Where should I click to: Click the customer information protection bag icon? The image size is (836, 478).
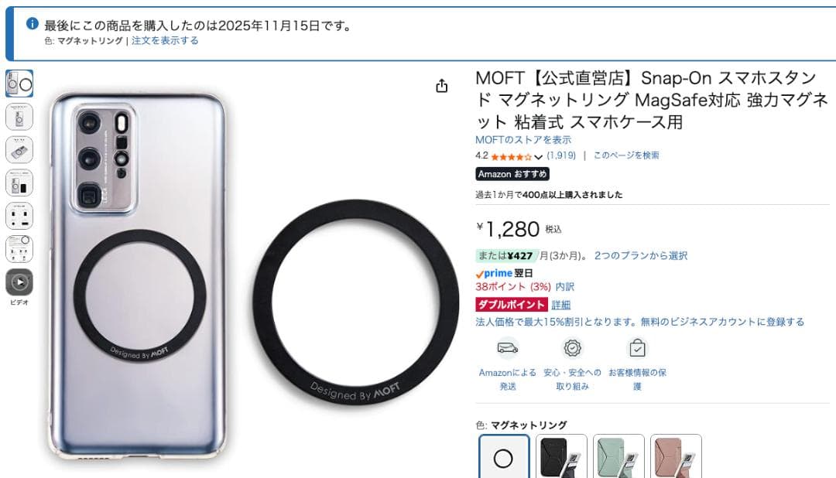637,349
